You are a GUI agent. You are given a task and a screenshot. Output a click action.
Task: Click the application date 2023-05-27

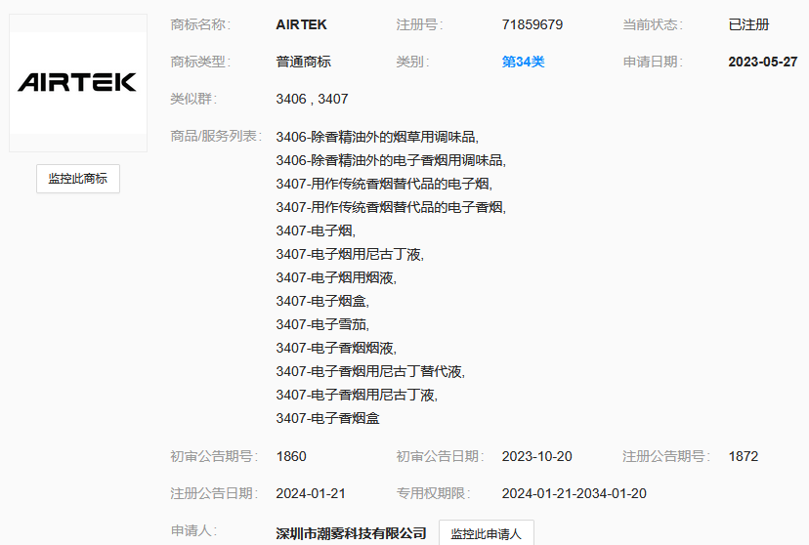763,62
